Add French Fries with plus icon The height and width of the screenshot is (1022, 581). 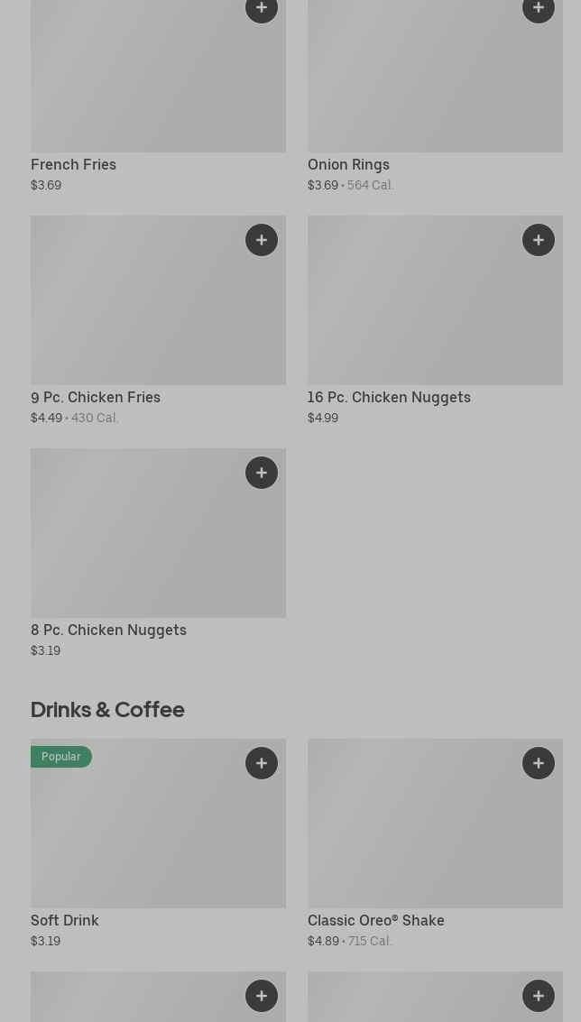pyautogui.click(x=262, y=9)
